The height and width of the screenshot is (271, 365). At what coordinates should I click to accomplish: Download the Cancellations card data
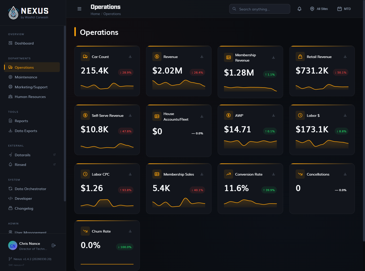point(345,174)
